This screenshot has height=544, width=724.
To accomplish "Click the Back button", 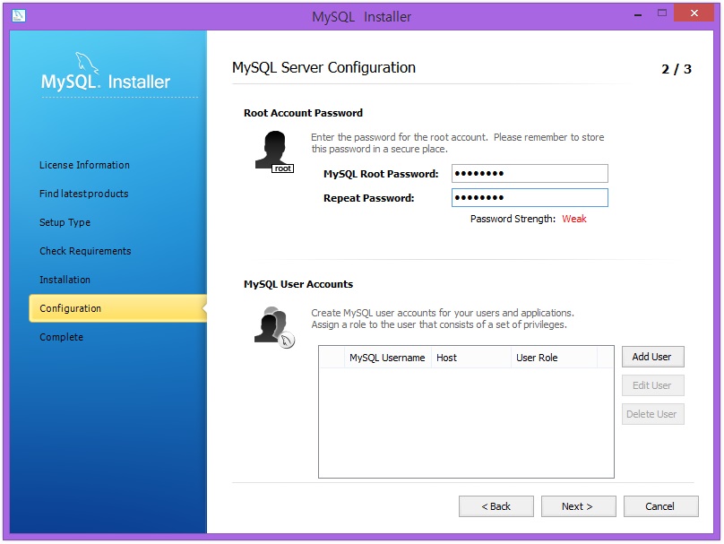I will [496, 505].
